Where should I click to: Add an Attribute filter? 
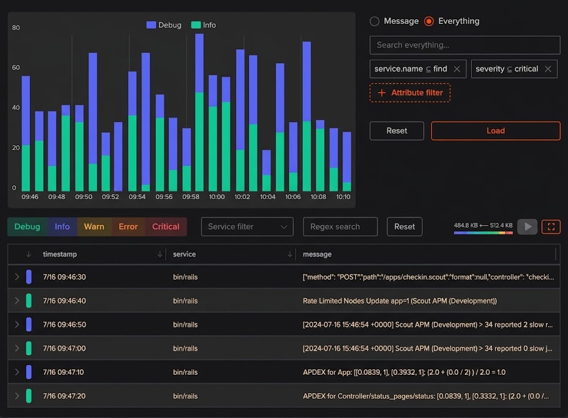click(x=410, y=93)
